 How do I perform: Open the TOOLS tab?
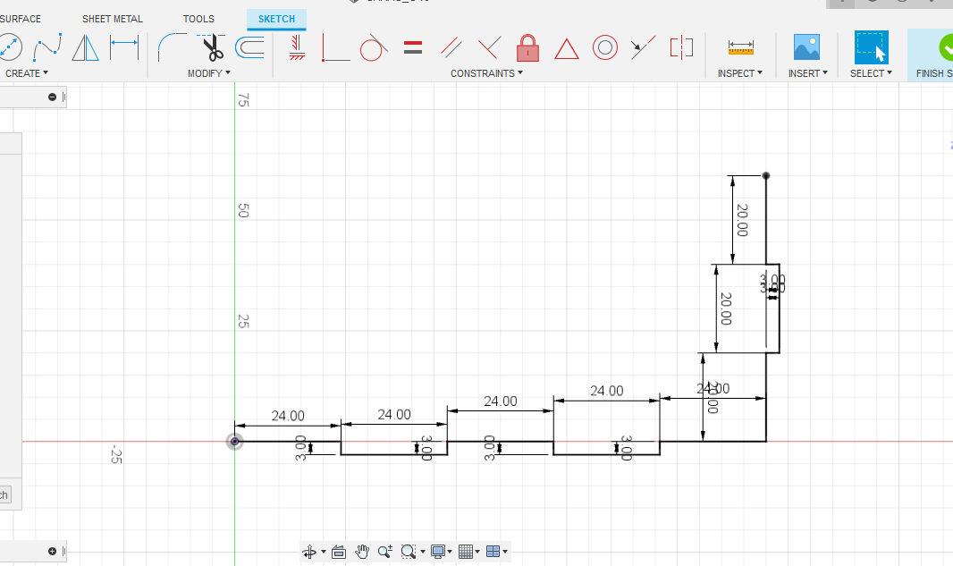point(198,19)
